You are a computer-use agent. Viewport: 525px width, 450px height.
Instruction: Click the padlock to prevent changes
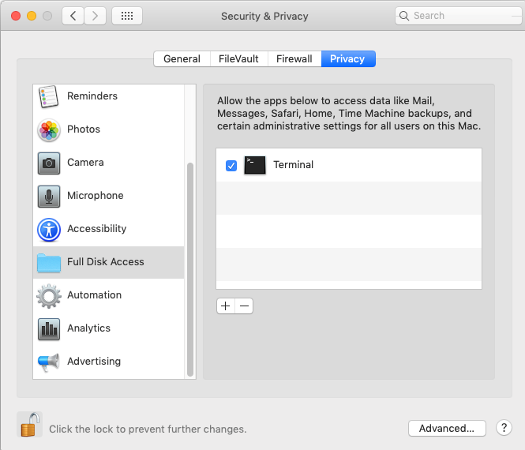pyautogui.click(x=29, y=424)
